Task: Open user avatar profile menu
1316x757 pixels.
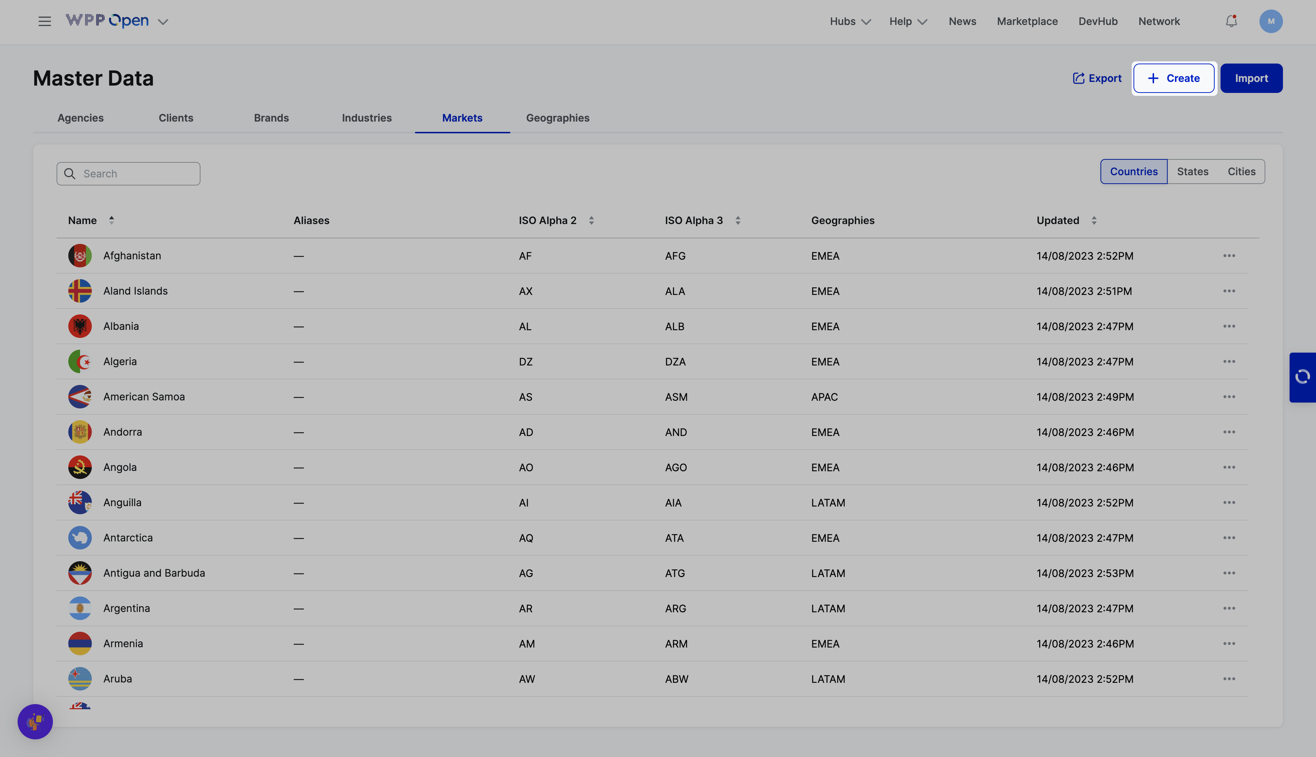Action: (x=1270, y=21)
